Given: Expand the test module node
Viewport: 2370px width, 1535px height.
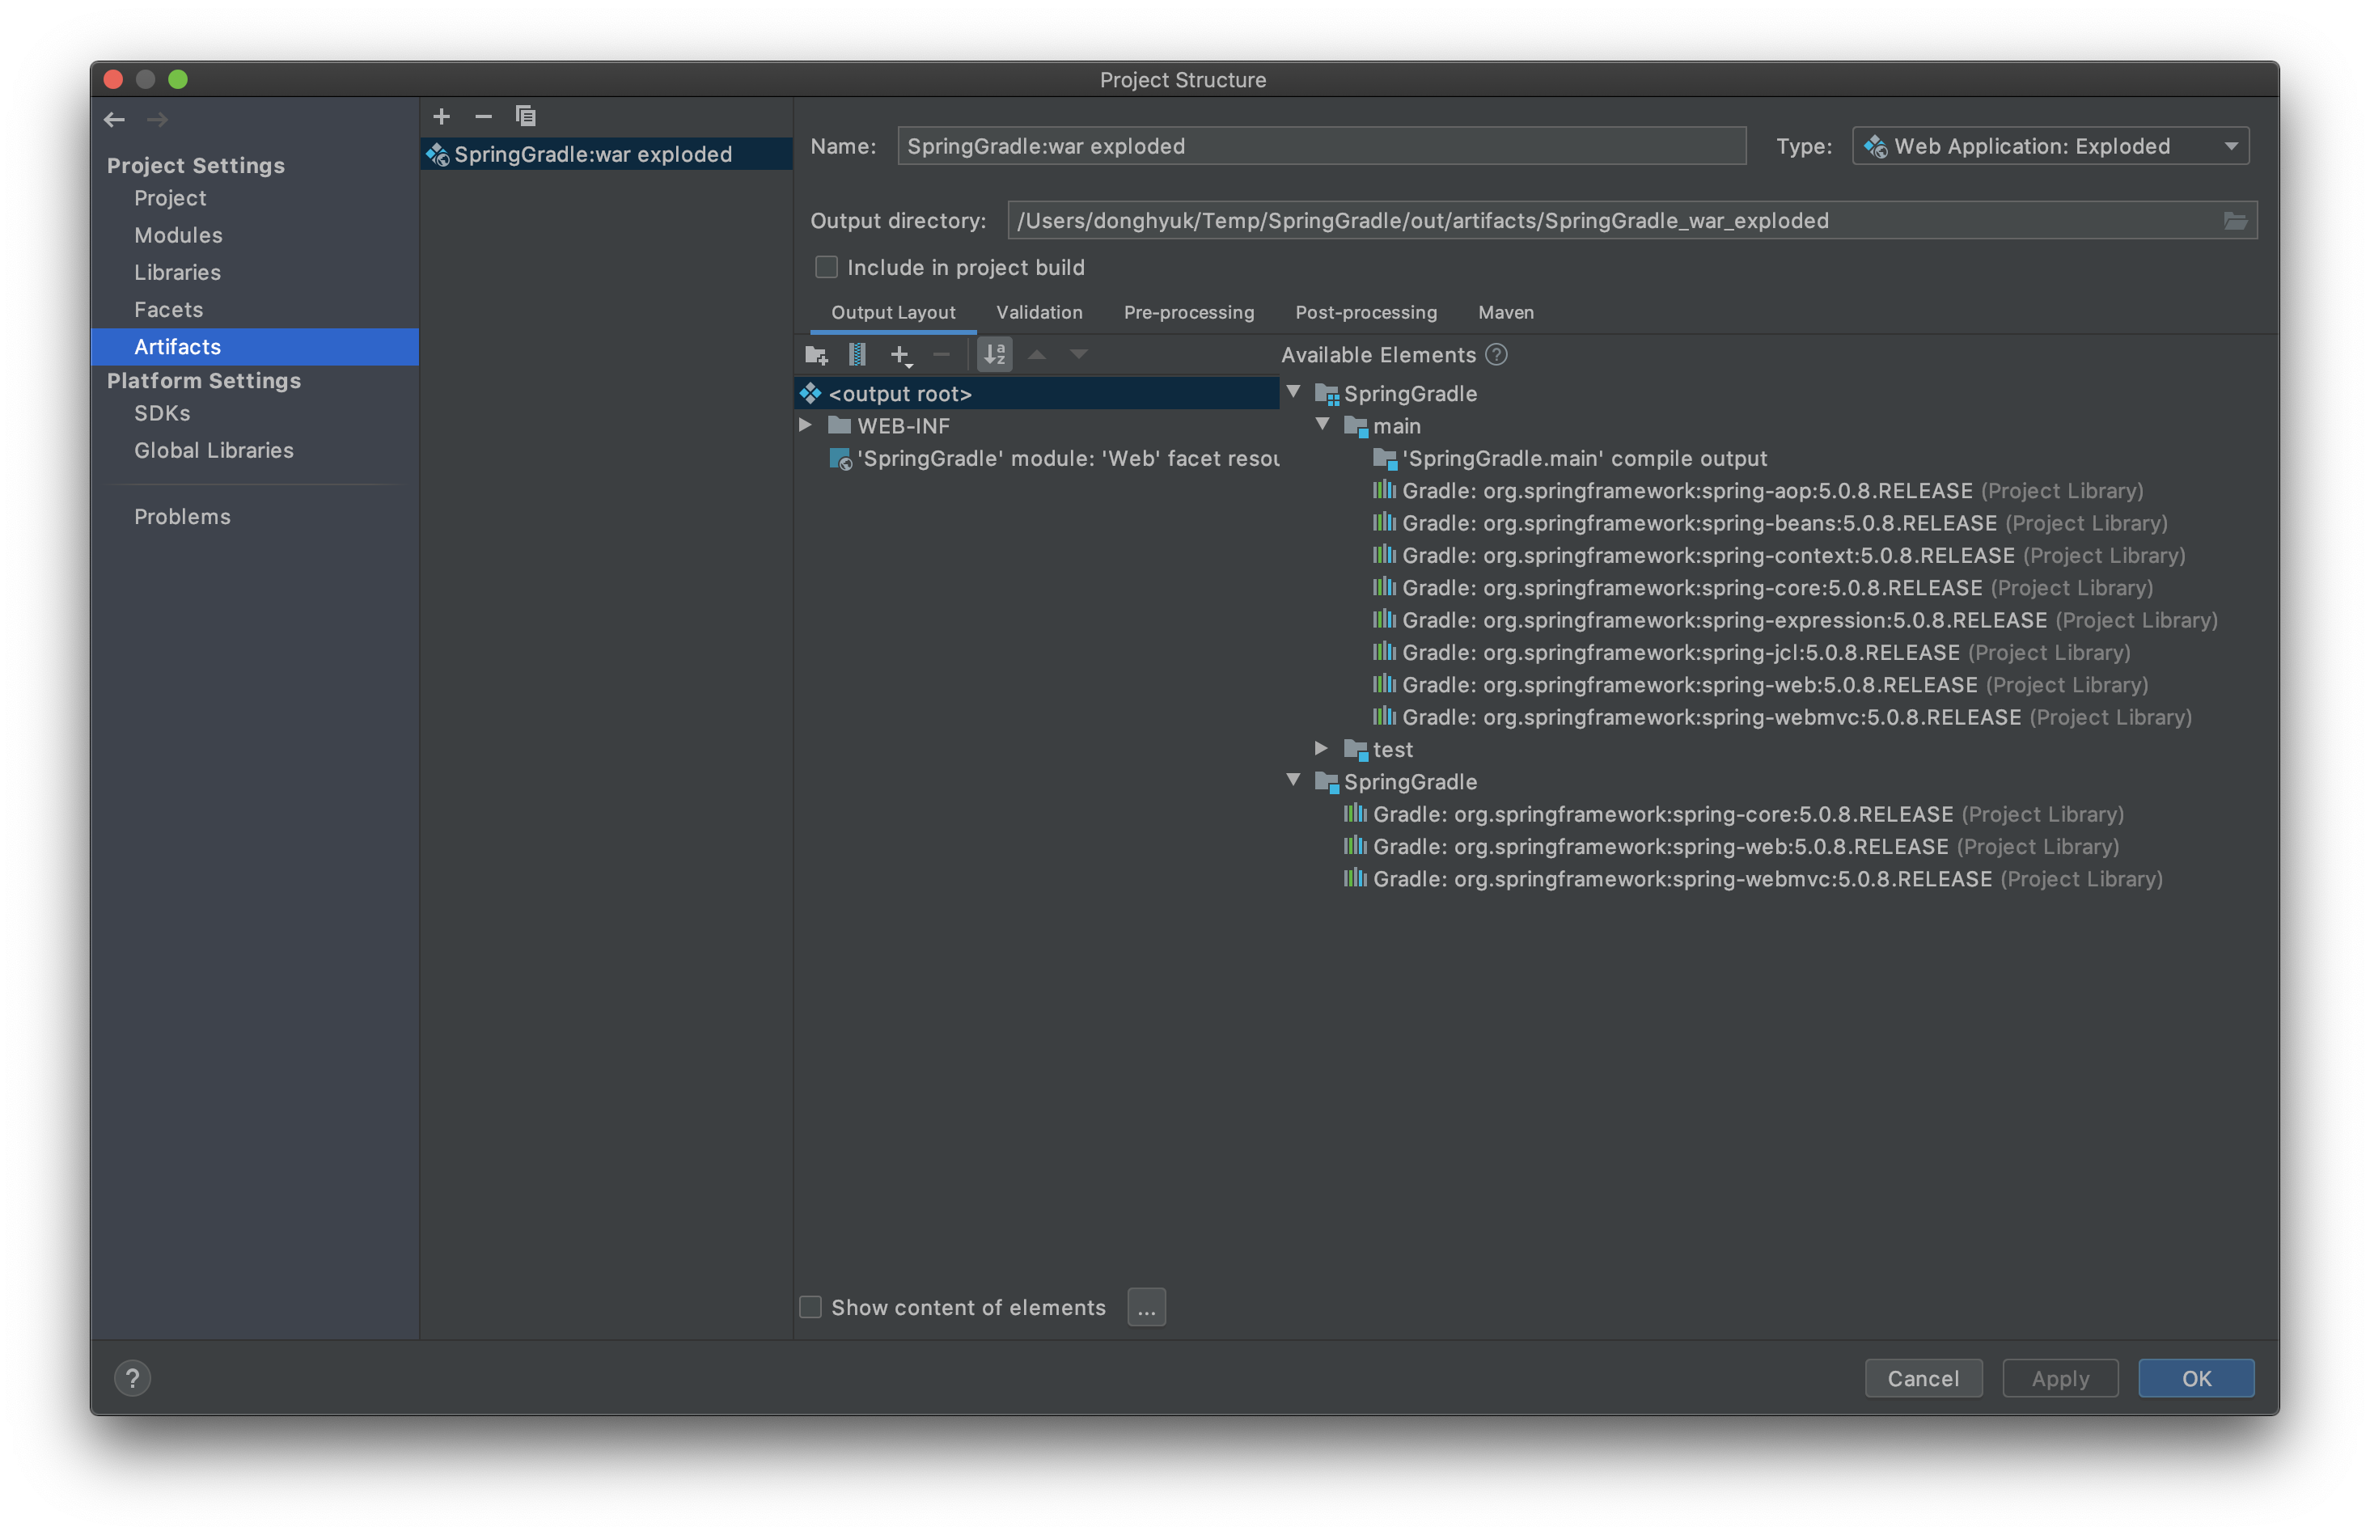Looking at the screenshot, I should [1320, 749].
